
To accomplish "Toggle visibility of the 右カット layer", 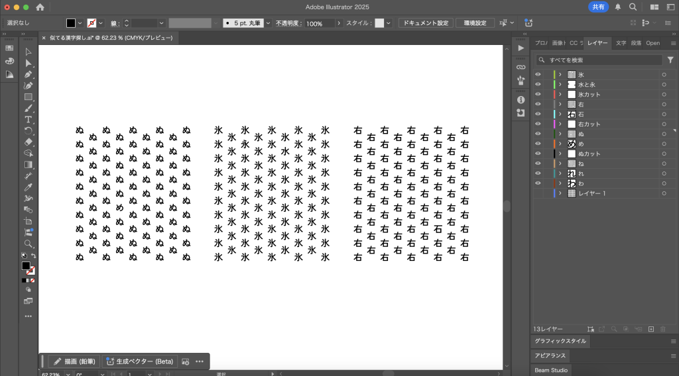I will (538, 124).
